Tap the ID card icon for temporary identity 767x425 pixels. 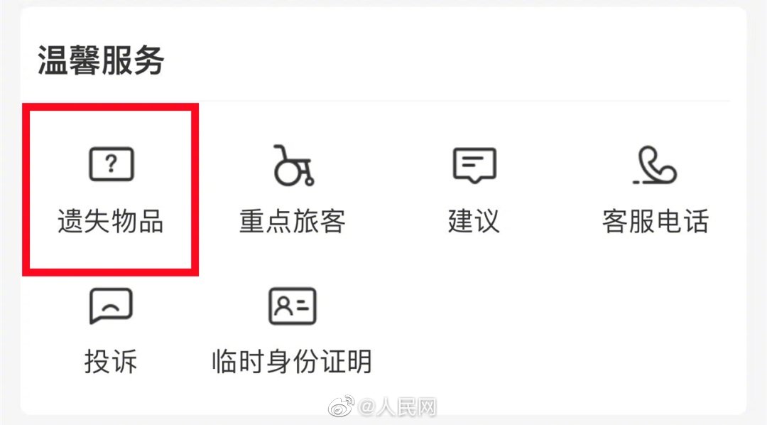click(293, 306)
